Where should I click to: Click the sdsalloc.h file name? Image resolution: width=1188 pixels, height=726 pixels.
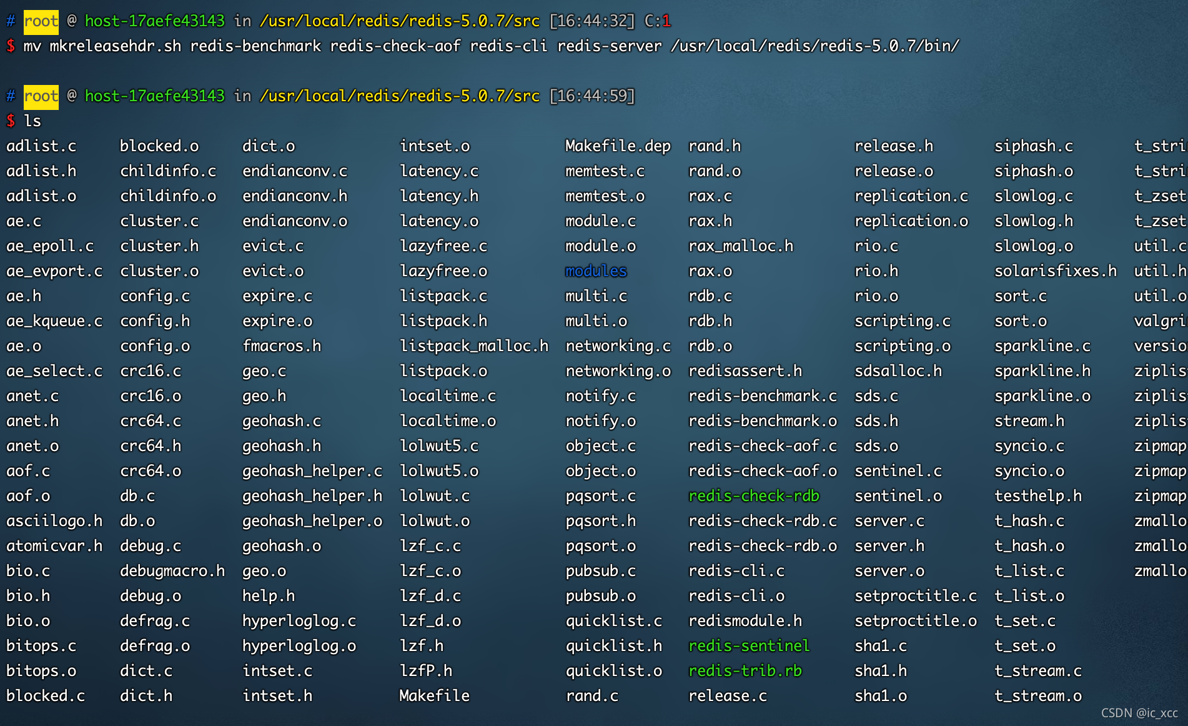pos(898,371)
